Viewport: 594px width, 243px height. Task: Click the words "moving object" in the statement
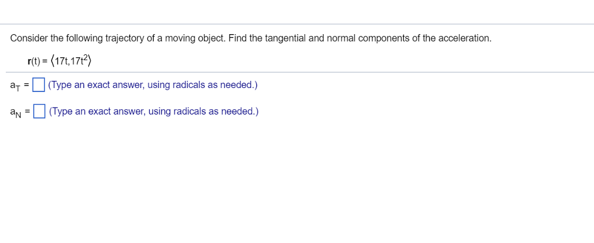(195, 38)
